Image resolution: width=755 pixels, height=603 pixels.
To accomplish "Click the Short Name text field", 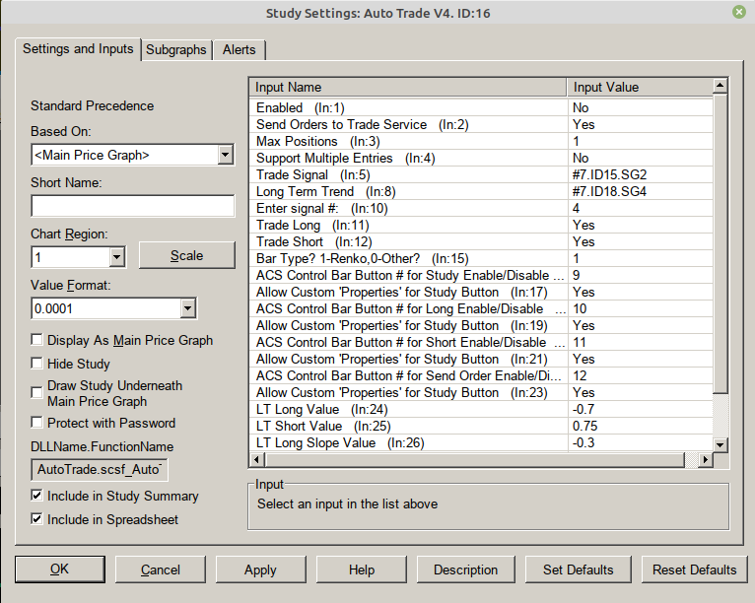I will [132, 206].
